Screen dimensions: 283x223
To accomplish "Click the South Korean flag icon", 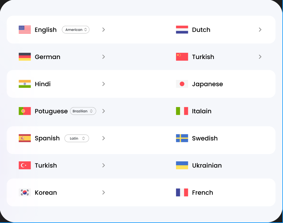I will click(x=25, y=192).
